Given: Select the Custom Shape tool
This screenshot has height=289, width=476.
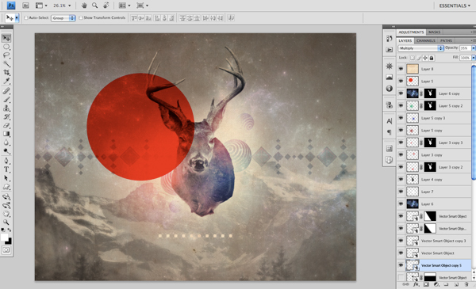Looking at the screenshot, I should pyautogui.click(x=6, y=187).
